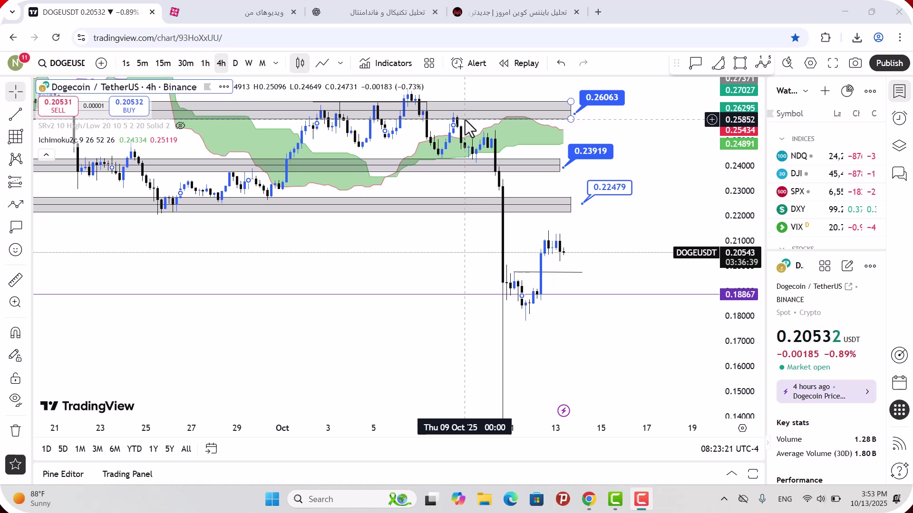Expand the chart style dropdown arrow
Image resolution: width=913 pixels, height=513 pixels.
pyautogui.click(x=340, y=63)
